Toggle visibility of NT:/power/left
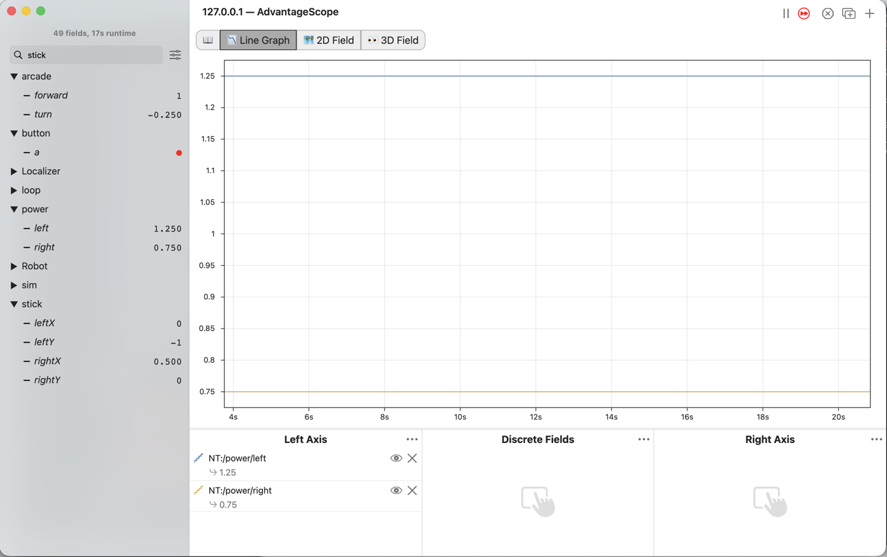887x557 pixels. point(396,458)
